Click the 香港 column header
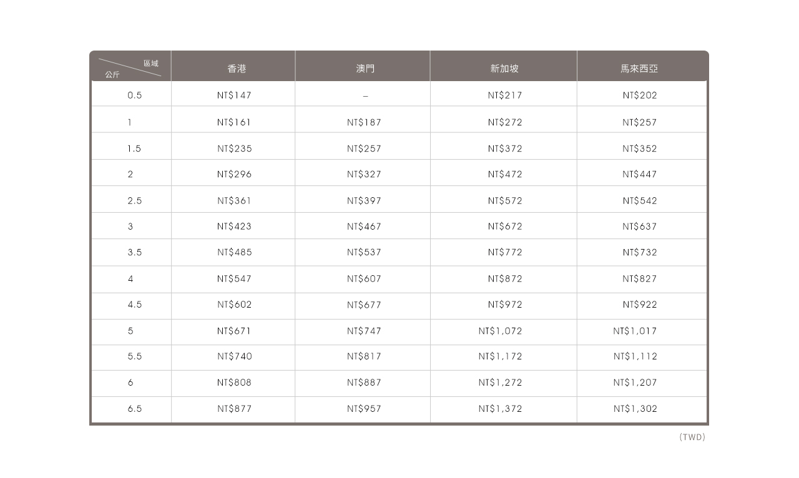This screenshot has width=799, height=478. coord(237,69)
